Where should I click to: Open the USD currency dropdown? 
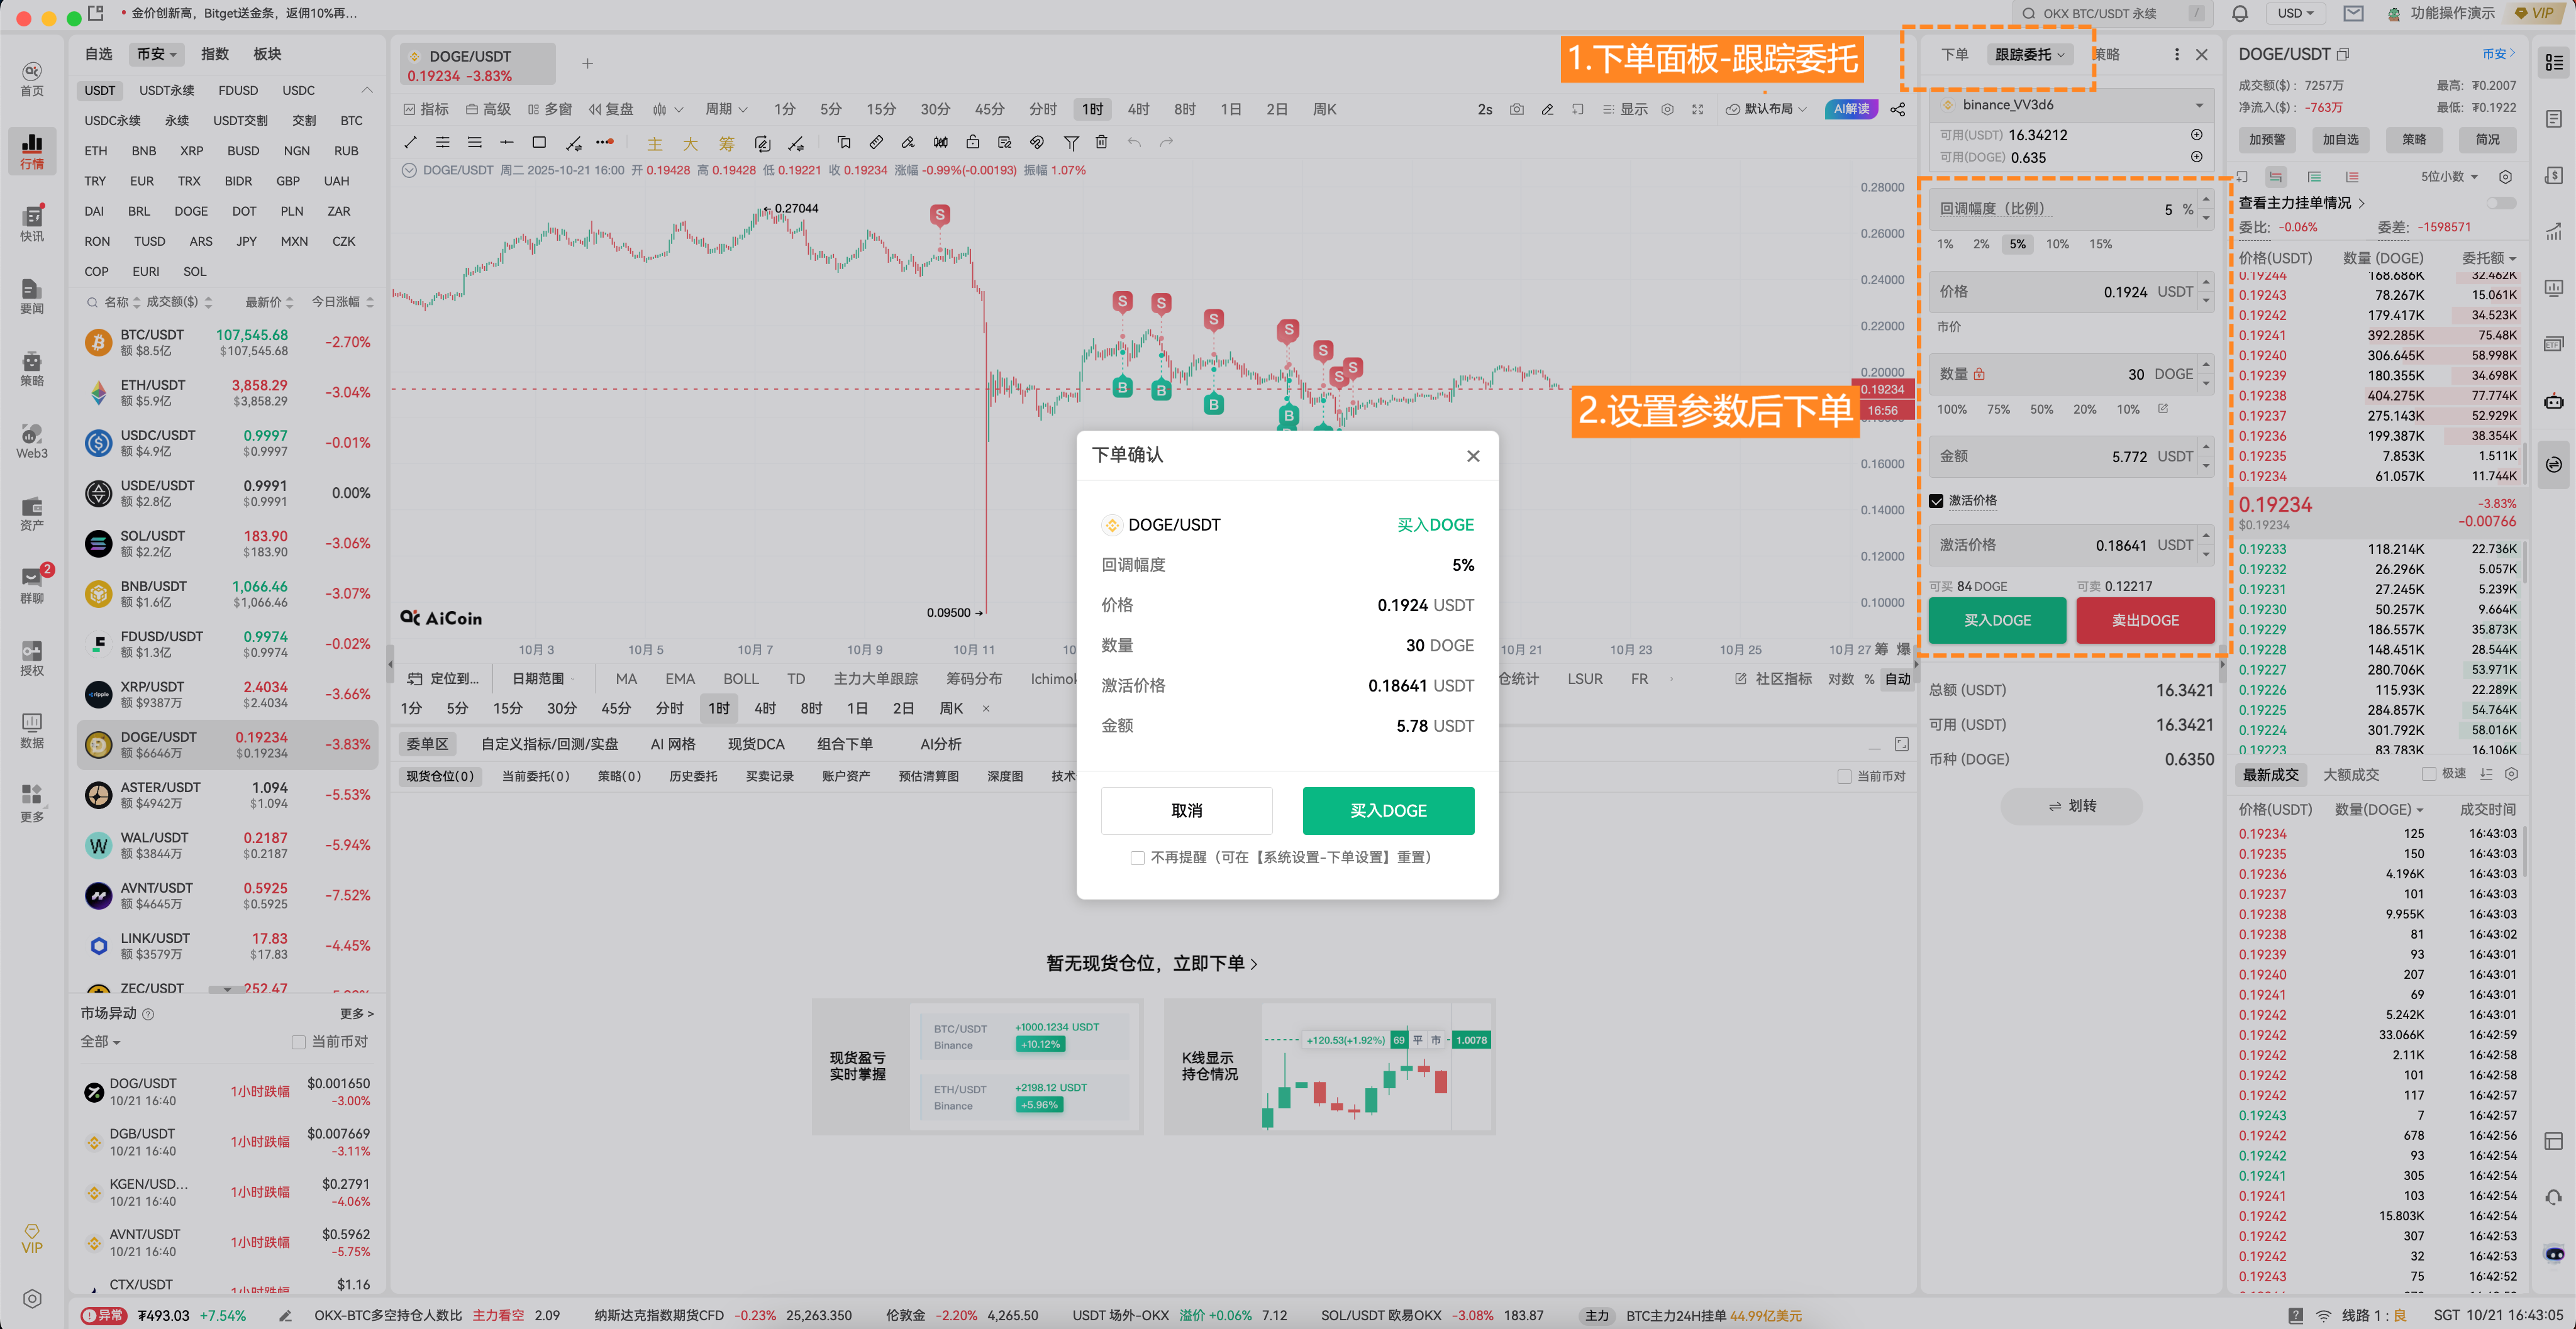point(2295,14)
